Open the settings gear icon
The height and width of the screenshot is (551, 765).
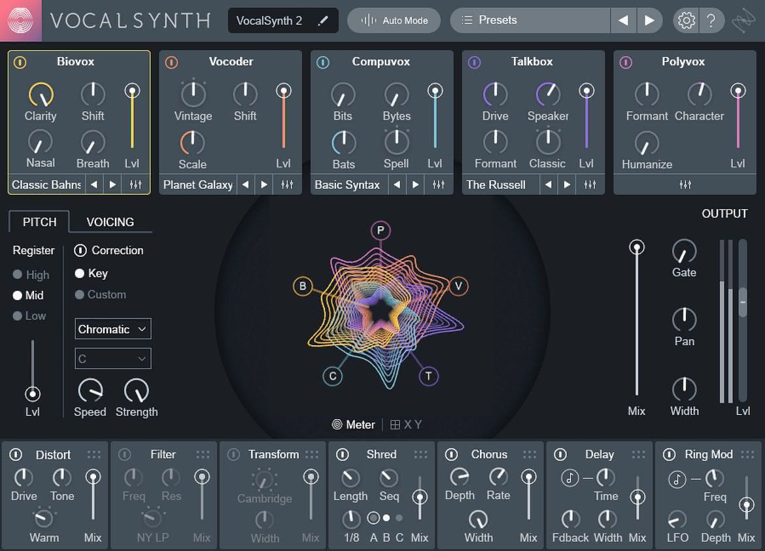pos(686,20)
